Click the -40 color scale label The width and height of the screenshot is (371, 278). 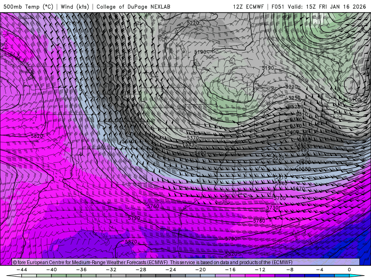point(51,270)
